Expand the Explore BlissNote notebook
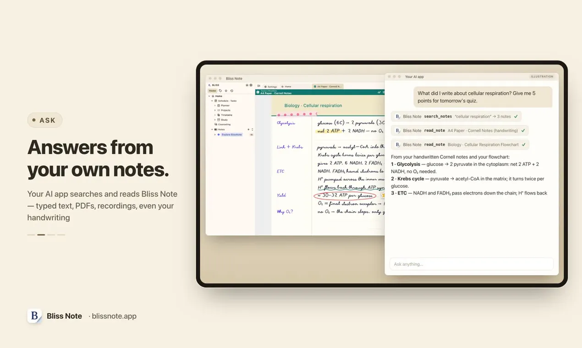Screen dimensions: 582x348 pyautogui.click(x=215, y=135)
